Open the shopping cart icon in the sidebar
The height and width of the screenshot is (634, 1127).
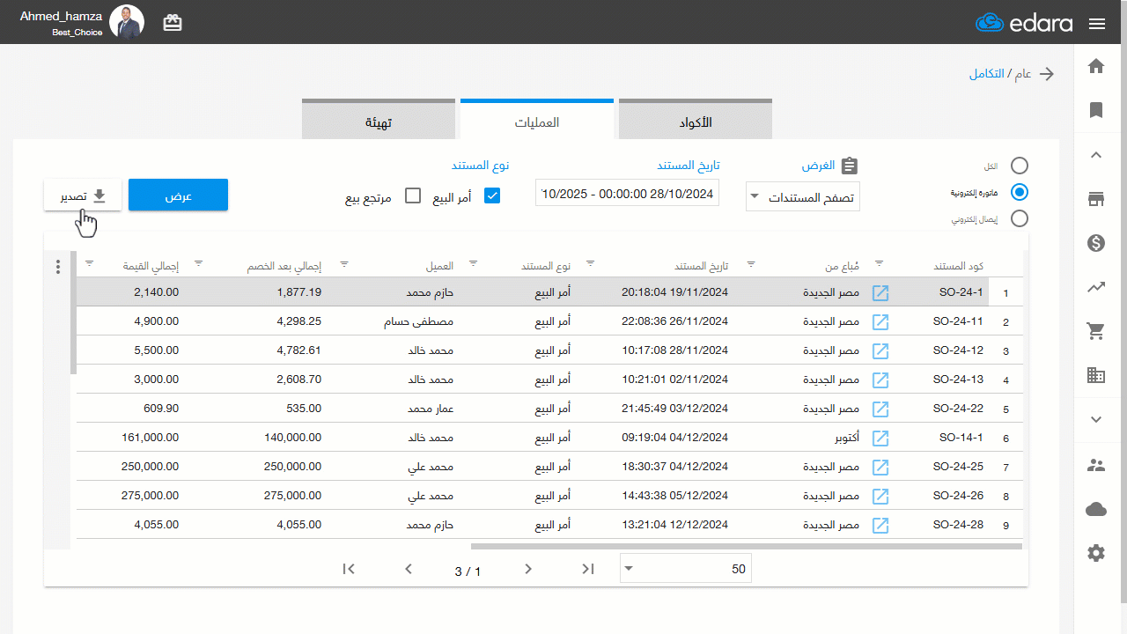click(x=1096, y=330)
